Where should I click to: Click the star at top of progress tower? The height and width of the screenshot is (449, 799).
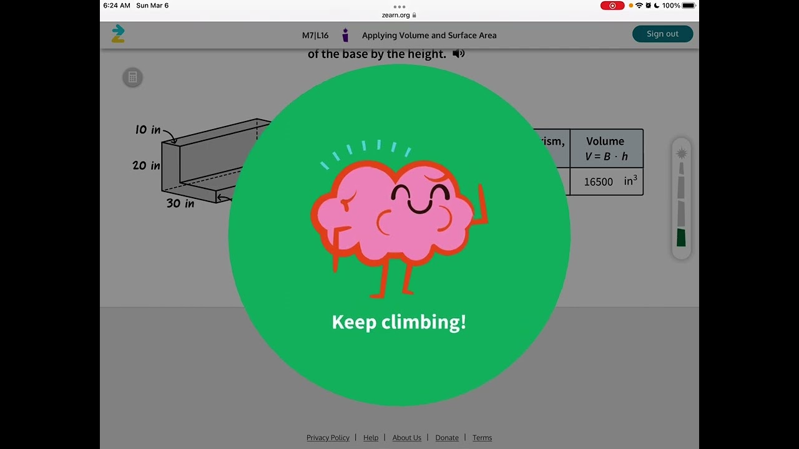(x=682, y=153)
